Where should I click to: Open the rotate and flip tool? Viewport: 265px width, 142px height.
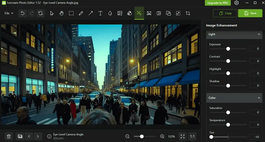(x=168, y=13)
